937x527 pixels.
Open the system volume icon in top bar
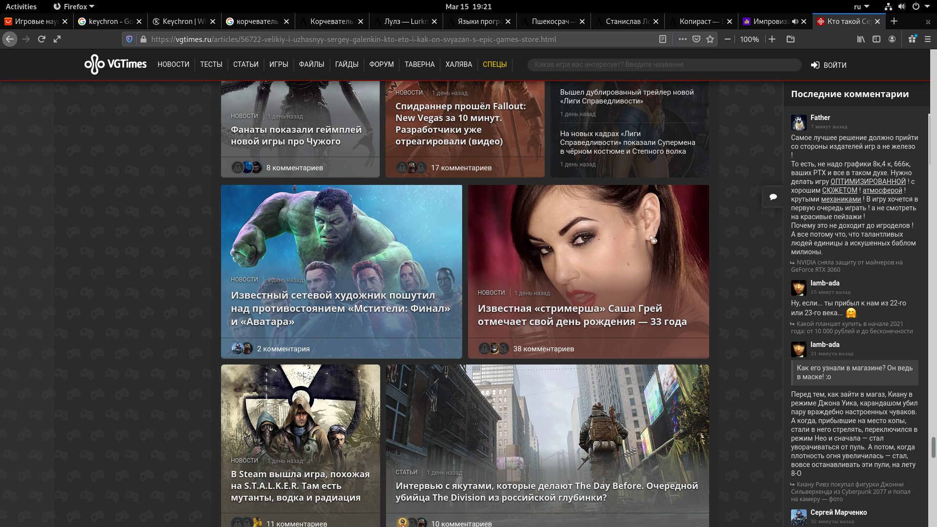(901, 6)
